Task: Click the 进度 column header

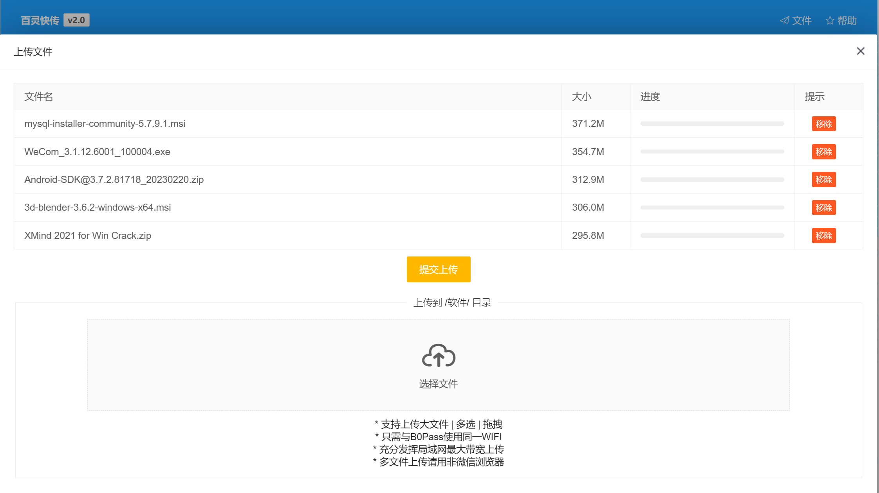Action: click(x=650, y=97)
